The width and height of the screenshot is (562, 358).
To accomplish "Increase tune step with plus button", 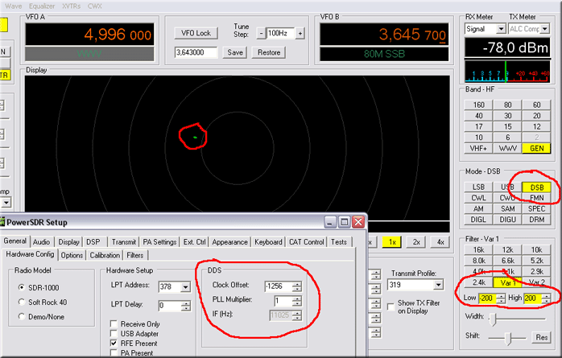I will tap(300, 33).
